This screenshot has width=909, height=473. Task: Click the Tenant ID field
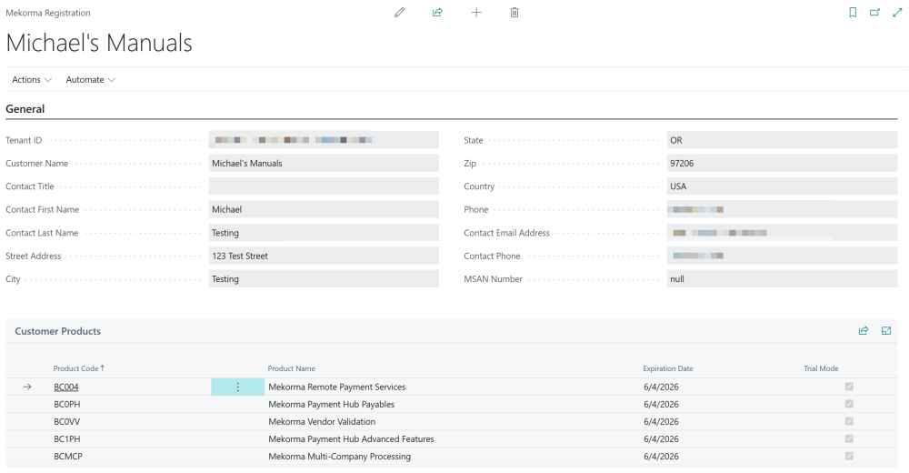pos(324,140)
